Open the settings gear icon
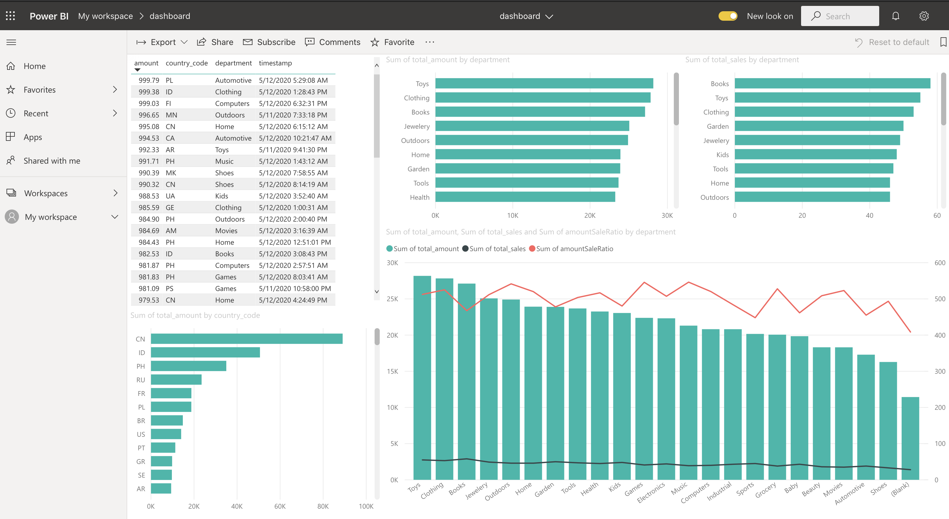 coord(924,16)
